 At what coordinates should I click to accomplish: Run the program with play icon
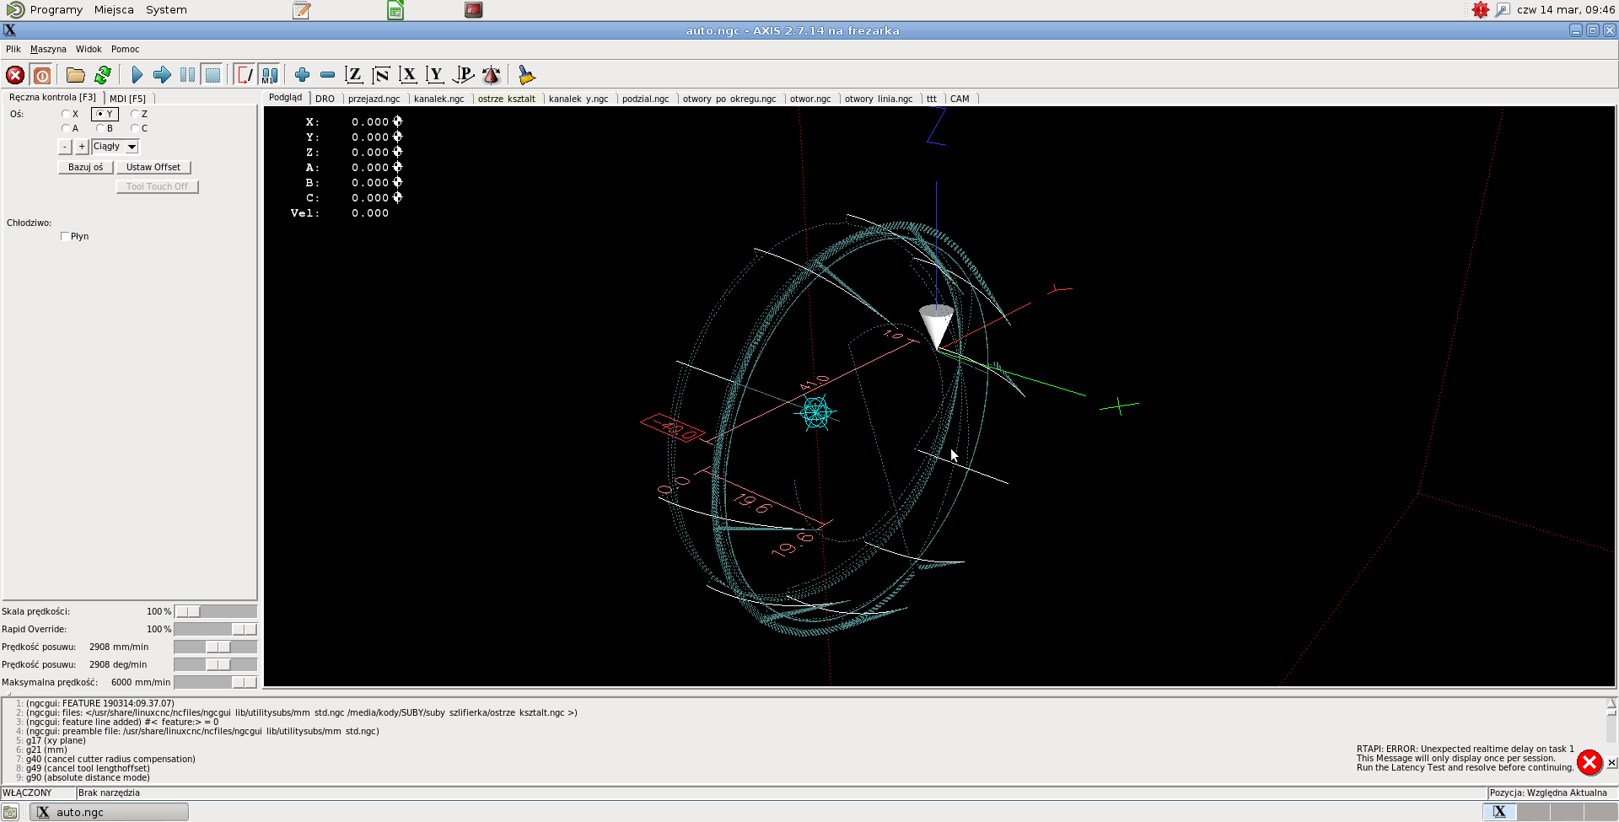[137, 75]
